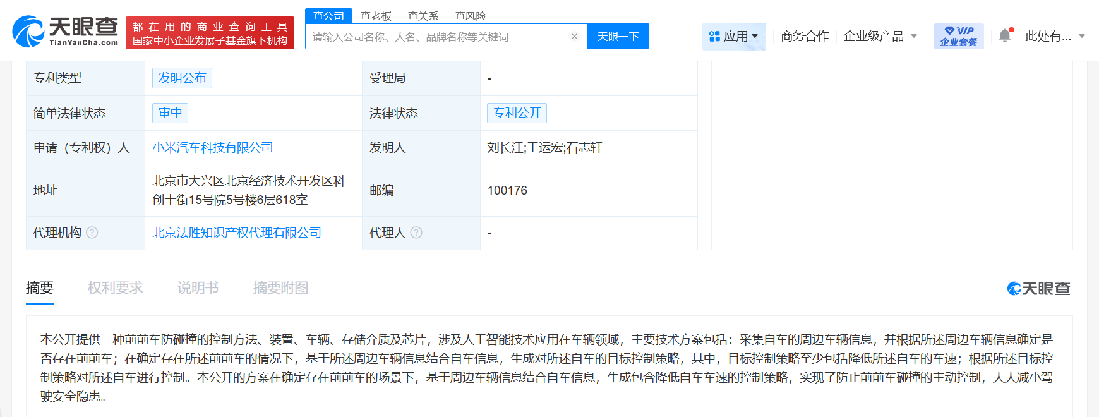
Task: Open 小米汽车科技有限公司 company link
Action: pos(213,147)
